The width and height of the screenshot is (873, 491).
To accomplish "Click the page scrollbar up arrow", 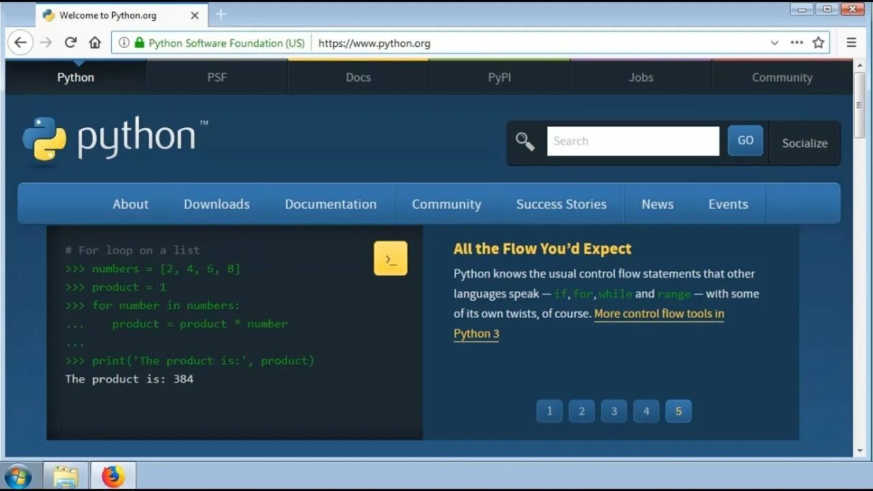I will [859, 66].
